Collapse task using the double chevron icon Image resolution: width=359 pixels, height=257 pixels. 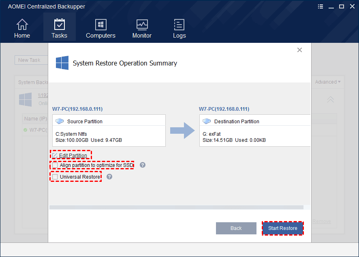[330, 99]
